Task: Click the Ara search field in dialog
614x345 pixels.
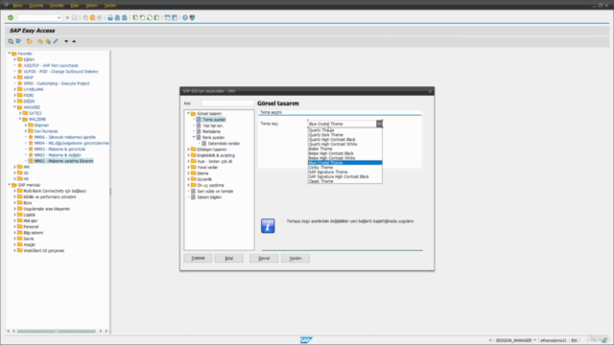Action: tap(227, 103)
